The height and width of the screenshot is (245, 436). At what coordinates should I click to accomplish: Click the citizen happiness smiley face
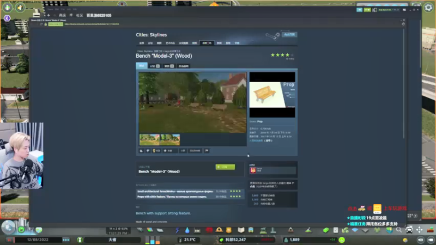[342, 240]
